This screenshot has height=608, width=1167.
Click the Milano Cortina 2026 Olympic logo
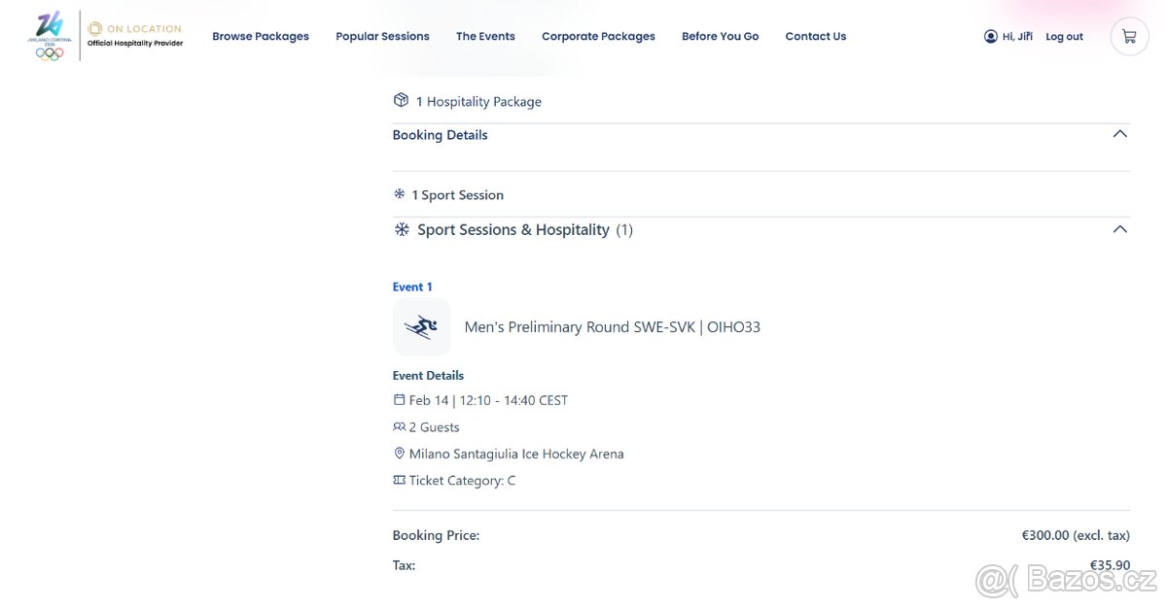[x=49, y=36]
